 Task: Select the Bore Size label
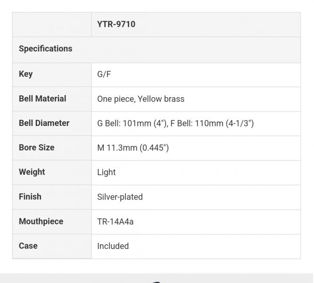coord(36,148)
